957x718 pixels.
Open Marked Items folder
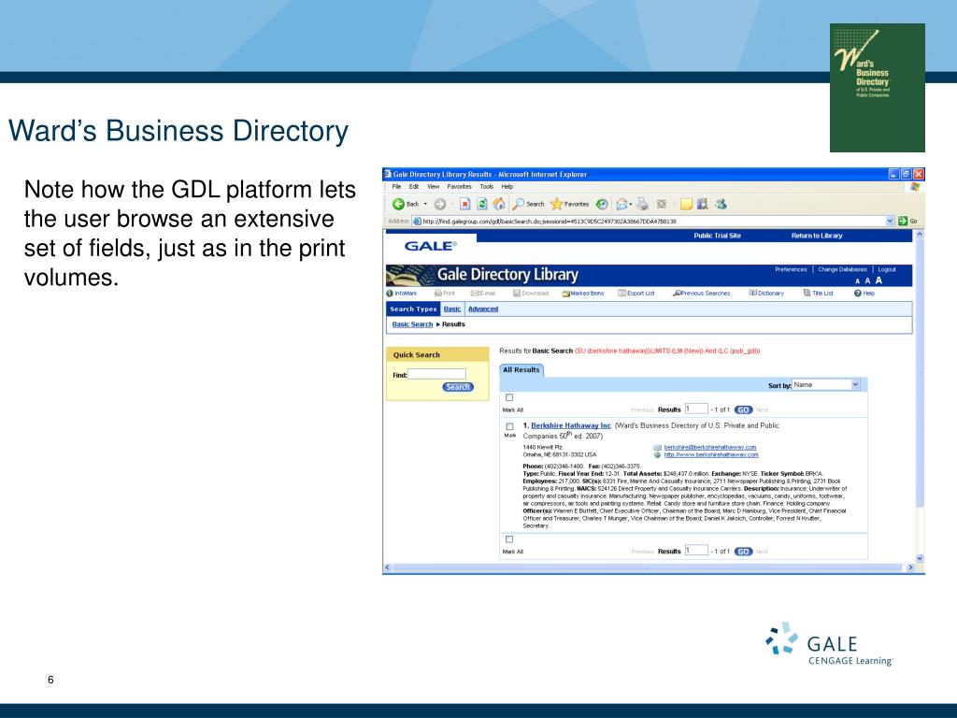(x=583, y=293)
